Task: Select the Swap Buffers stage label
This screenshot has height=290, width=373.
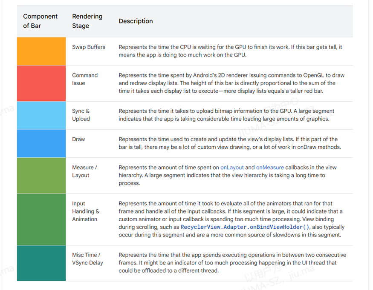Action: pyautogui.click(x=89, y=47)
